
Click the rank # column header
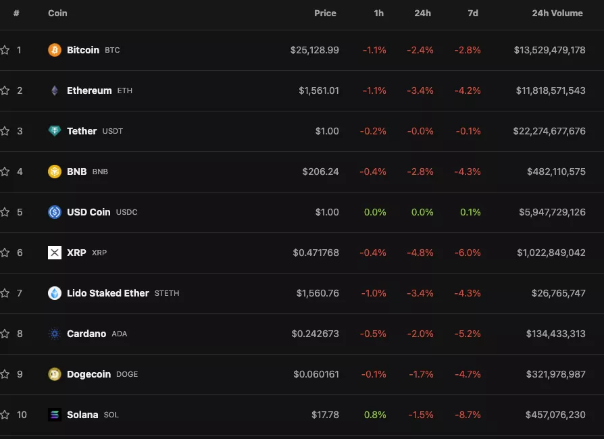coord(16,14)
